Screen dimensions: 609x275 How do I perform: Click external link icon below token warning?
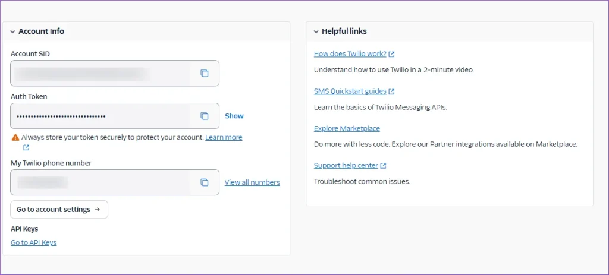[26, 147]
